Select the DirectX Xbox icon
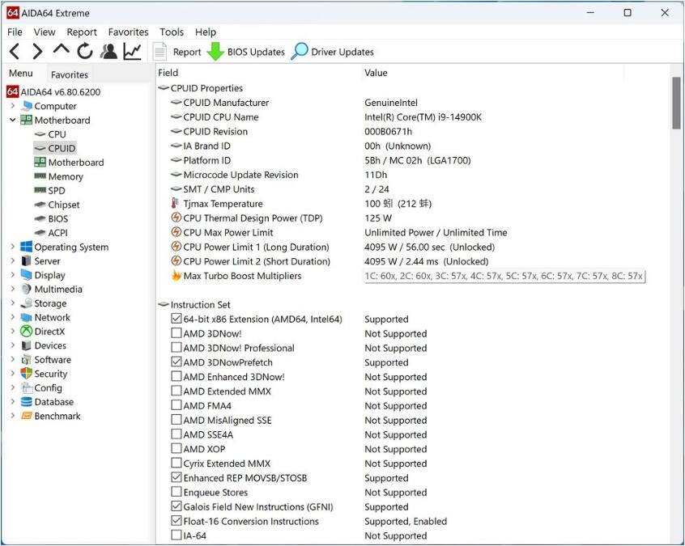This screenshot has height=546, width=685. point(27,332)
